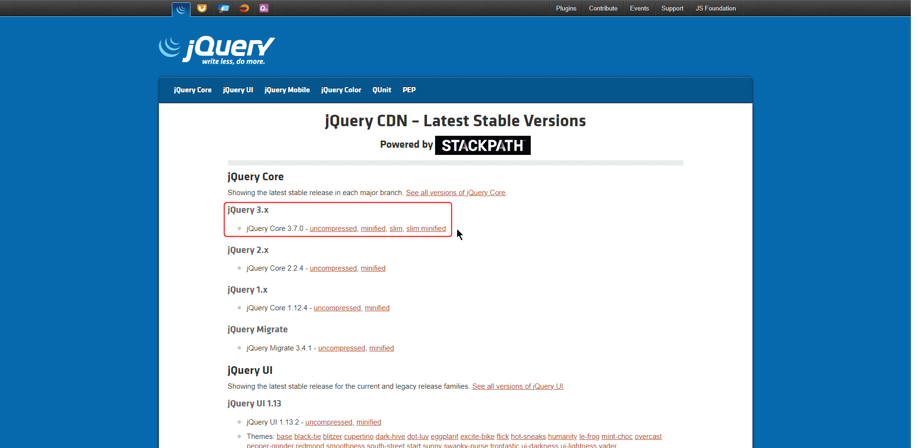Screen dimensions: 919x448
Task: Click slim minified link for jQuery 3.7.0
Action: (426, 229)
